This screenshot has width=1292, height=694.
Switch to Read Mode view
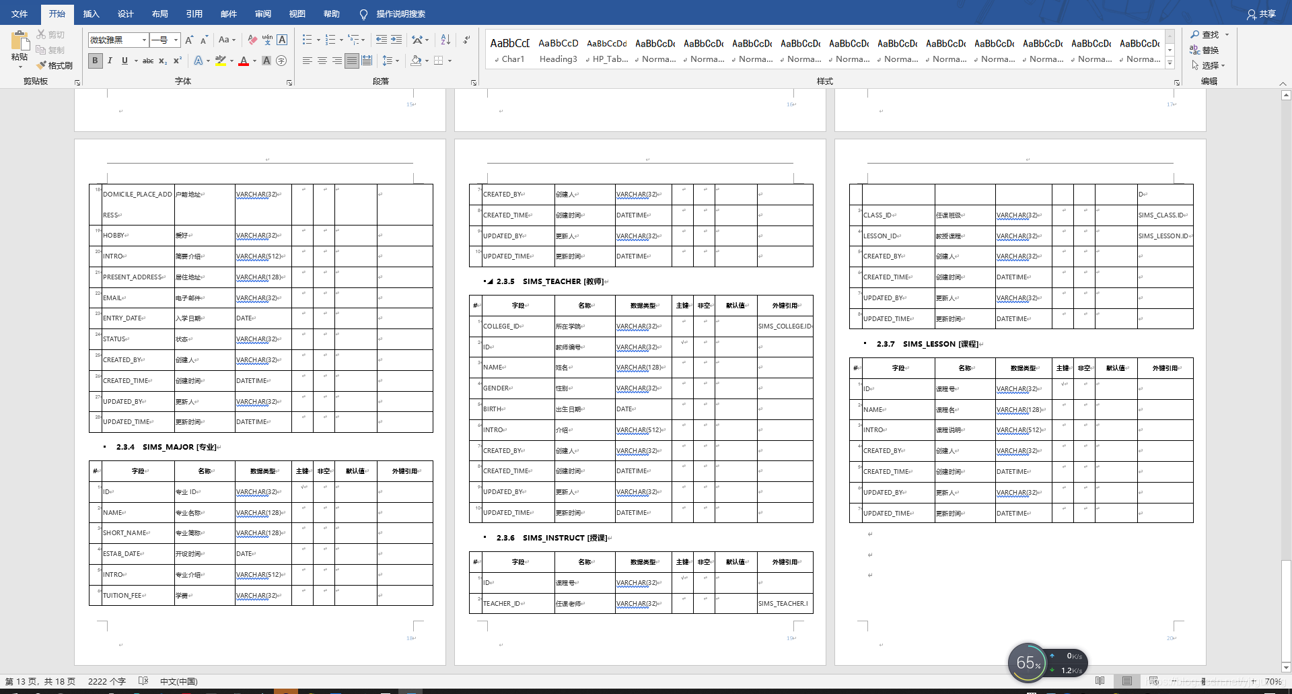(1100, 681)
